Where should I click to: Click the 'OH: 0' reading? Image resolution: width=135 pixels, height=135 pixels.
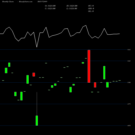coord(91,9)
